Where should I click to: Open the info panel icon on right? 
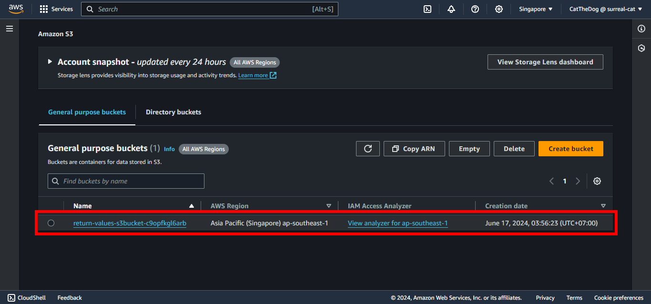coord(641,29)
